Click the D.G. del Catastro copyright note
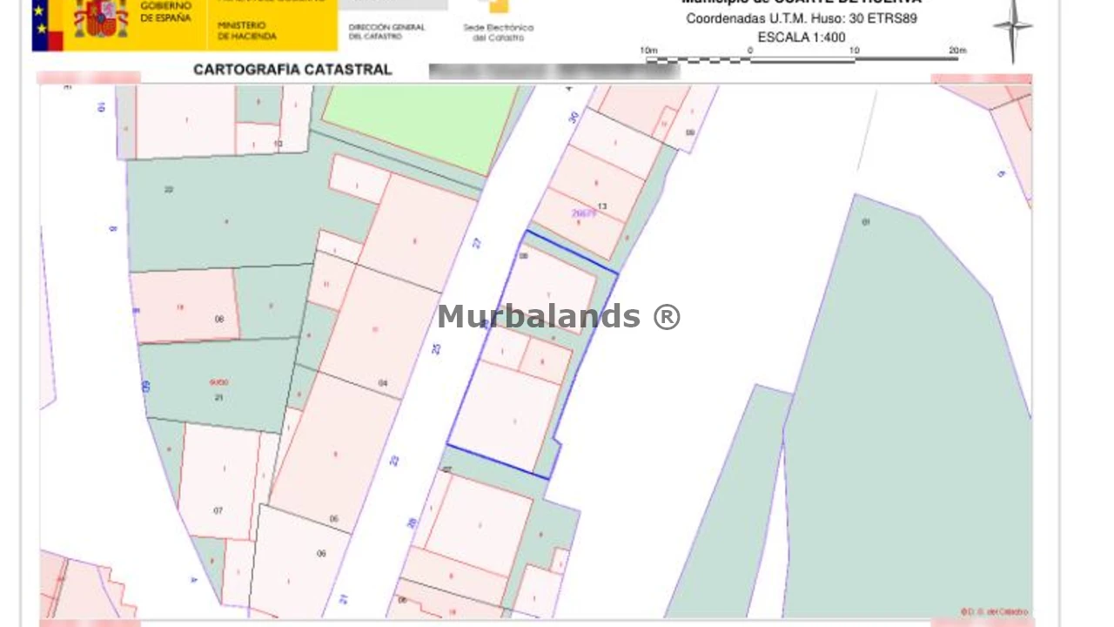Viewport: 1114px width, 627px height. tap(994, 611)
